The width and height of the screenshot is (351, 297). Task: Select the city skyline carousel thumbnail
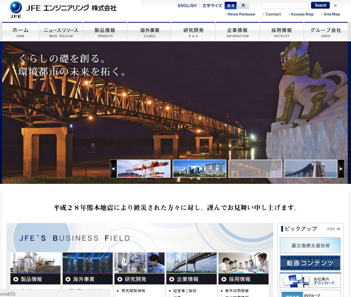coord(199,169)
